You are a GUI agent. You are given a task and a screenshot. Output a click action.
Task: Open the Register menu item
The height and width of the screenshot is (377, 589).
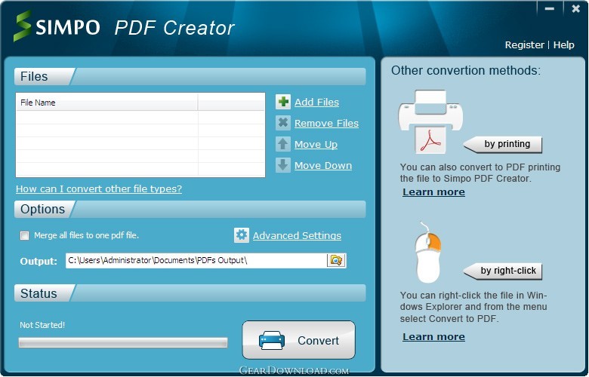pos(524,45)
